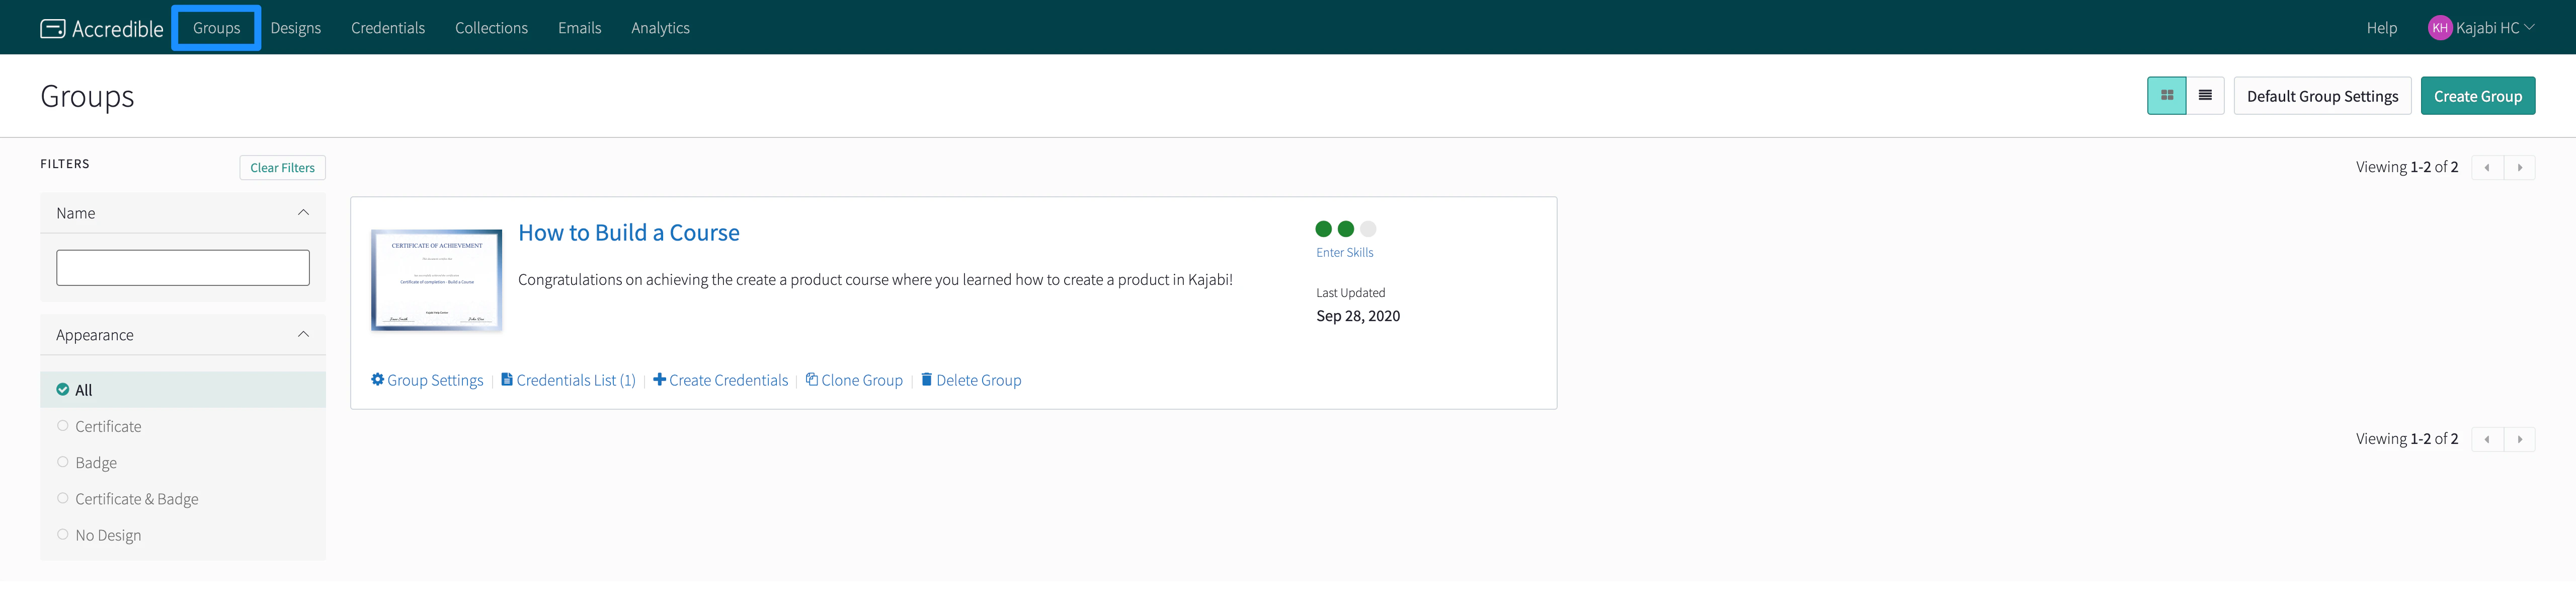Viewport: 2576px width, 602px height.
Task: Collapse the Name filter section
Action: [x=303, y=213]
